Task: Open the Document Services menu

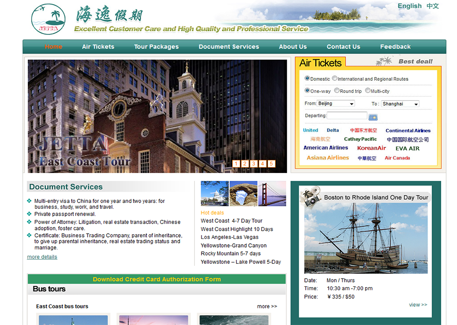Action: pos(229,46)
